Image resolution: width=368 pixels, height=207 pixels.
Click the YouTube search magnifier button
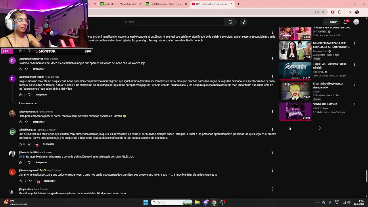pos(231,22)
